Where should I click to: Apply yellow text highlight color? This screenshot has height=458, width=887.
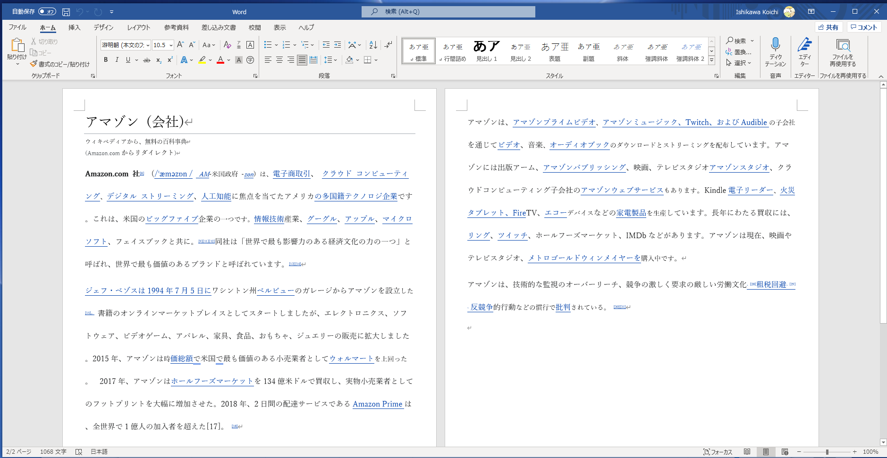click(x=202, y=60)
